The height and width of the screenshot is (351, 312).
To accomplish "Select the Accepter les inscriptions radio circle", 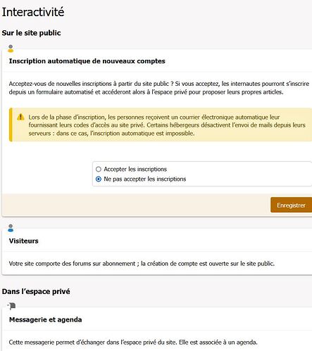I will click(x=99, y=169).
